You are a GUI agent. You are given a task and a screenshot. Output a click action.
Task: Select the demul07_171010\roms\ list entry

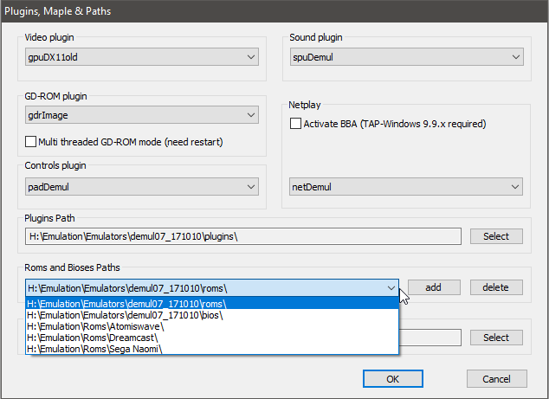click(212, 304)
